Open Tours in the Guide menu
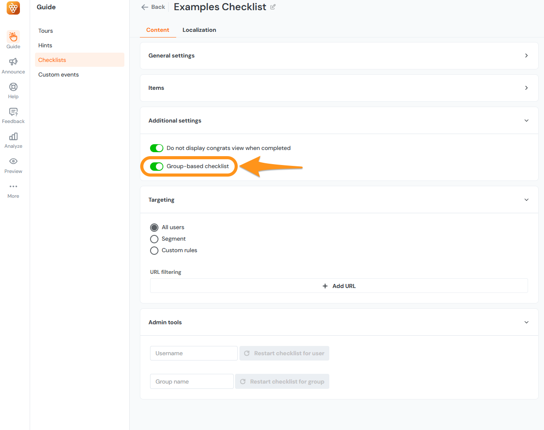 click(46, 31)
